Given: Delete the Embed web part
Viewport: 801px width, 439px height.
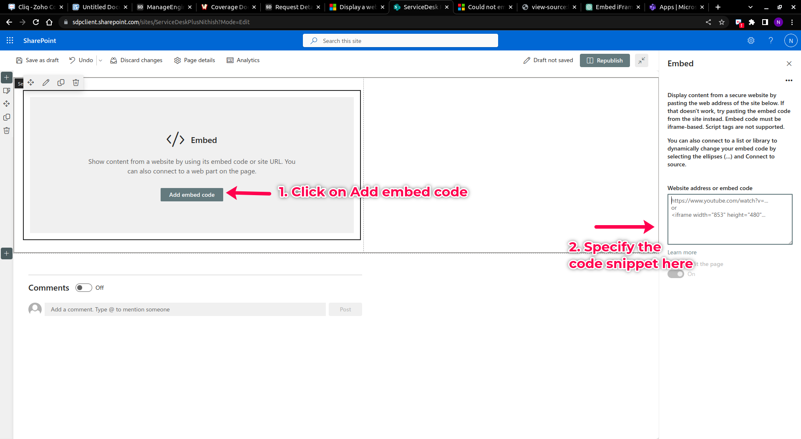Looking at the screenshot, I should tap(76, 83).
